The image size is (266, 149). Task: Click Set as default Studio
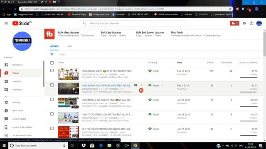tap(22, 135)
